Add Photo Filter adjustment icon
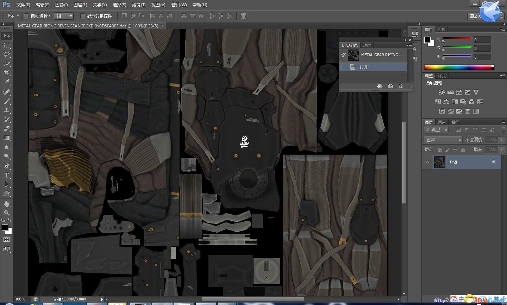507x305 pixels. click(x=463, y=102)
